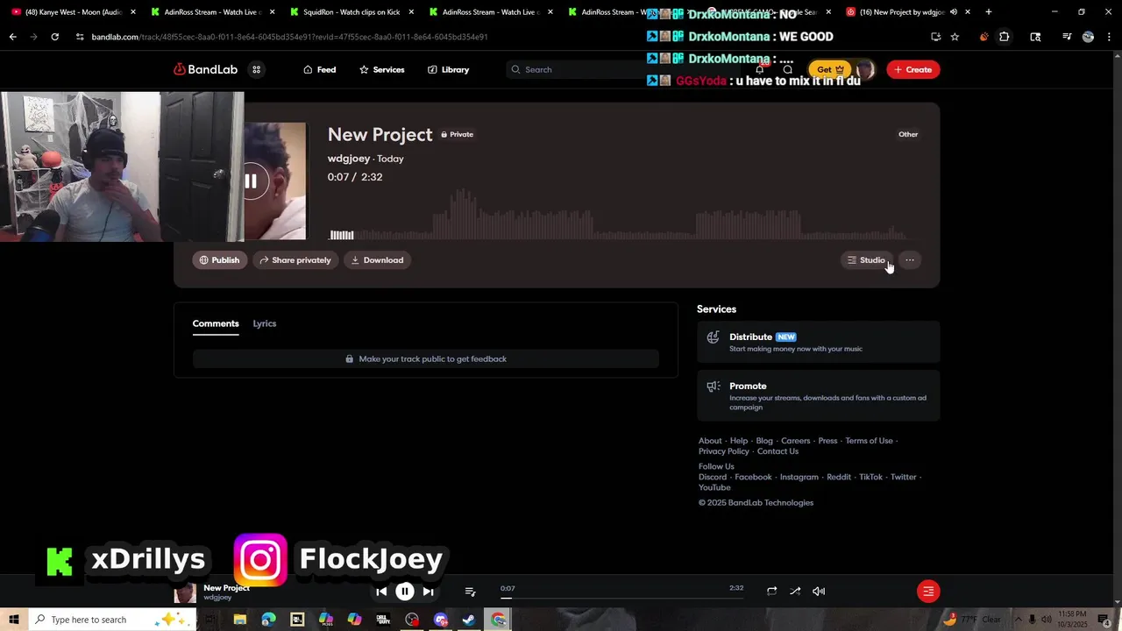Open the Blog footer link
This screenshot has height=631, width=1122.
coord(764,441)
